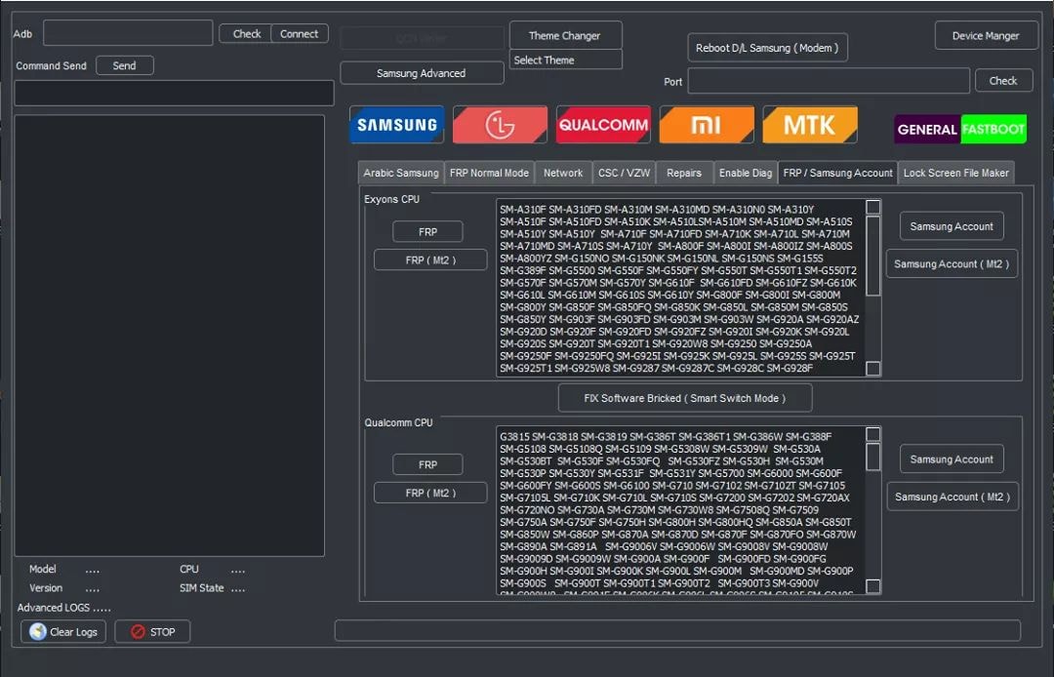
Task: Click scroll-down arrow of Exyons model list
Action: [x=872, y=368]
